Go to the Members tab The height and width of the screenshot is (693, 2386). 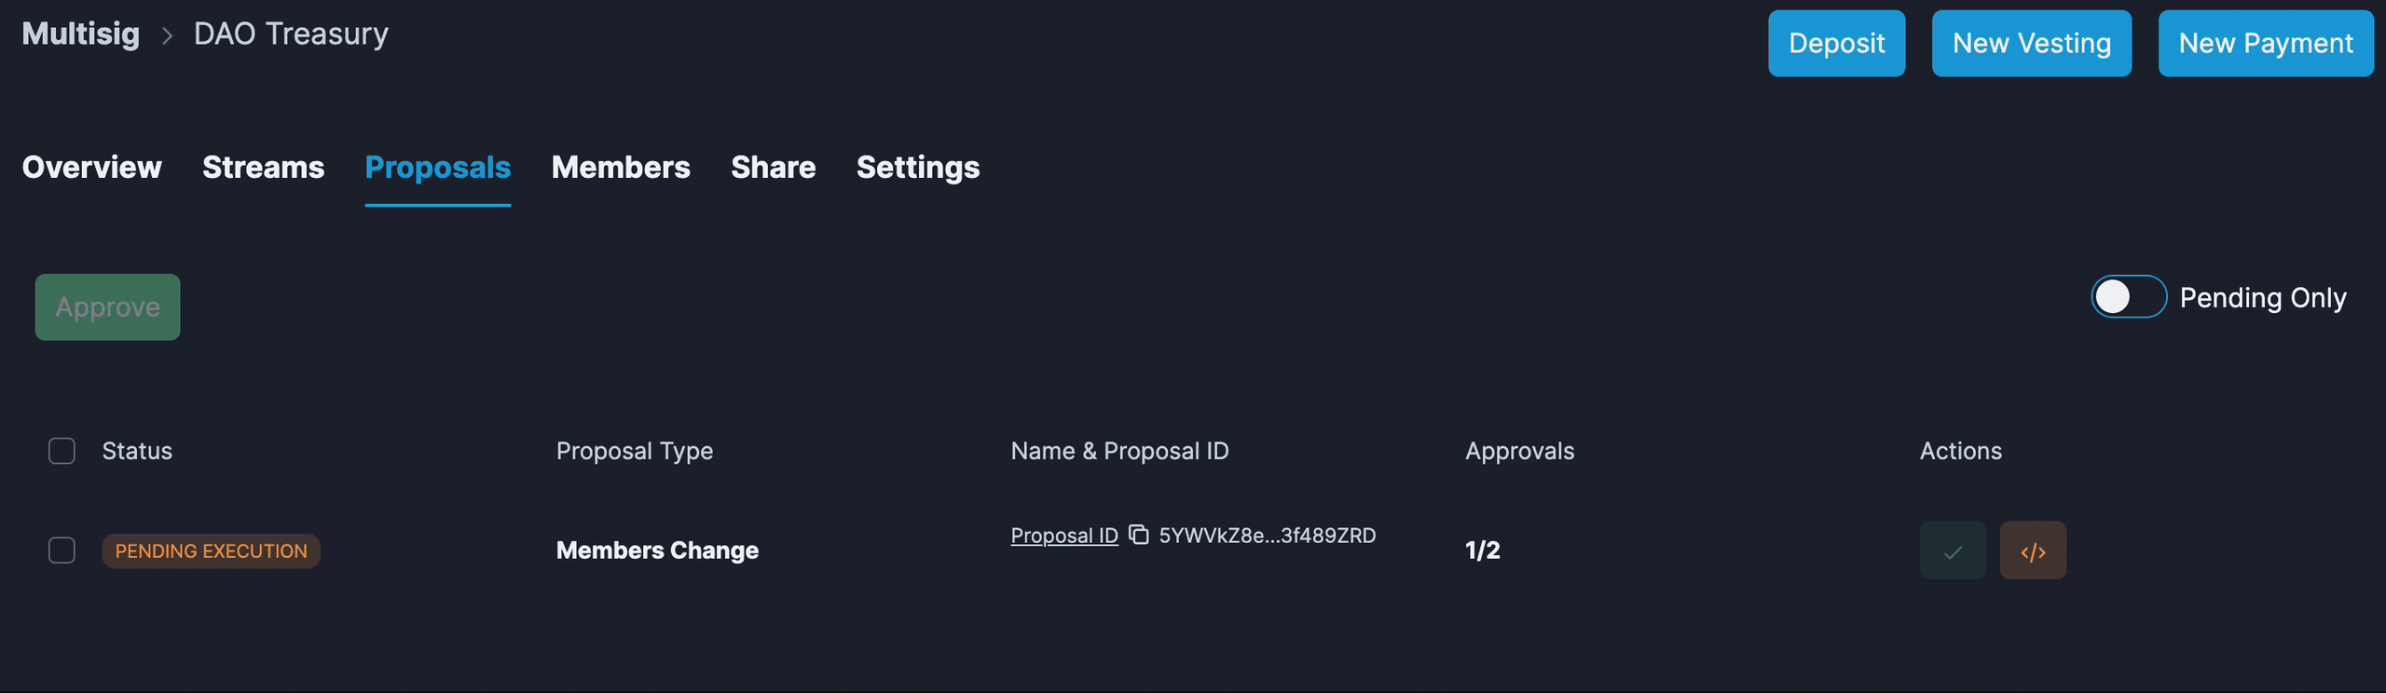click(621, 168)
